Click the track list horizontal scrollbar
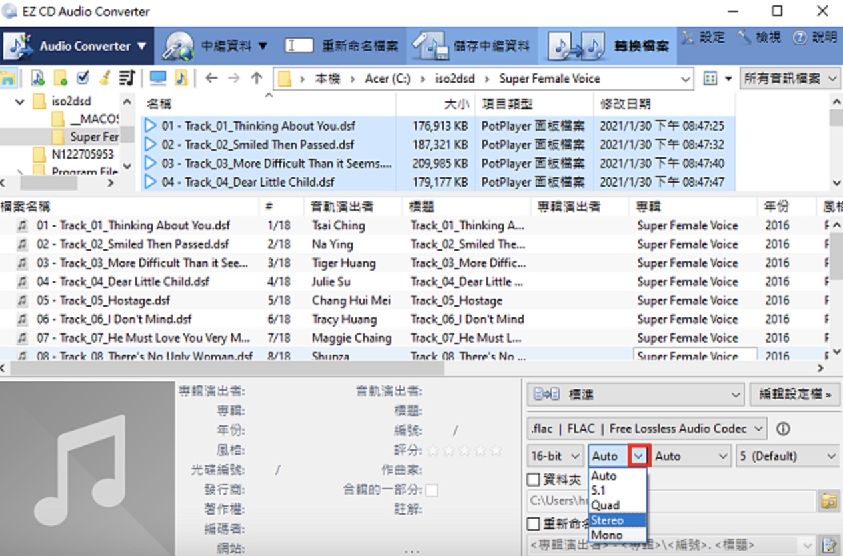The width and height of the screenshot is (843, 556). click(227, 367)
